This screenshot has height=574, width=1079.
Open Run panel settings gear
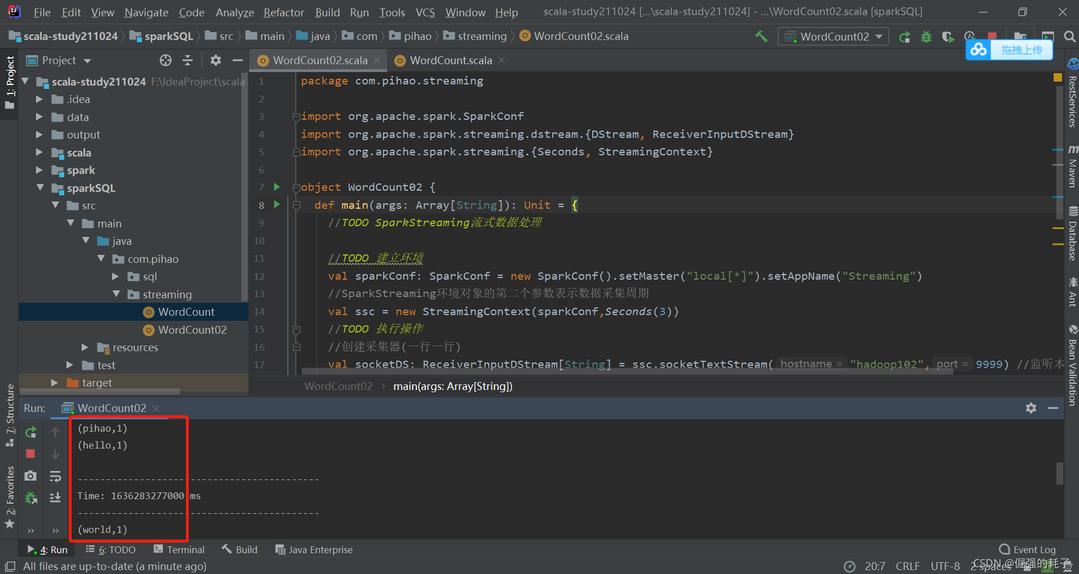point(1031,408)
